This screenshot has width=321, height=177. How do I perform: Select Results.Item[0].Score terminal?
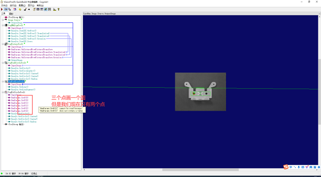22,41
